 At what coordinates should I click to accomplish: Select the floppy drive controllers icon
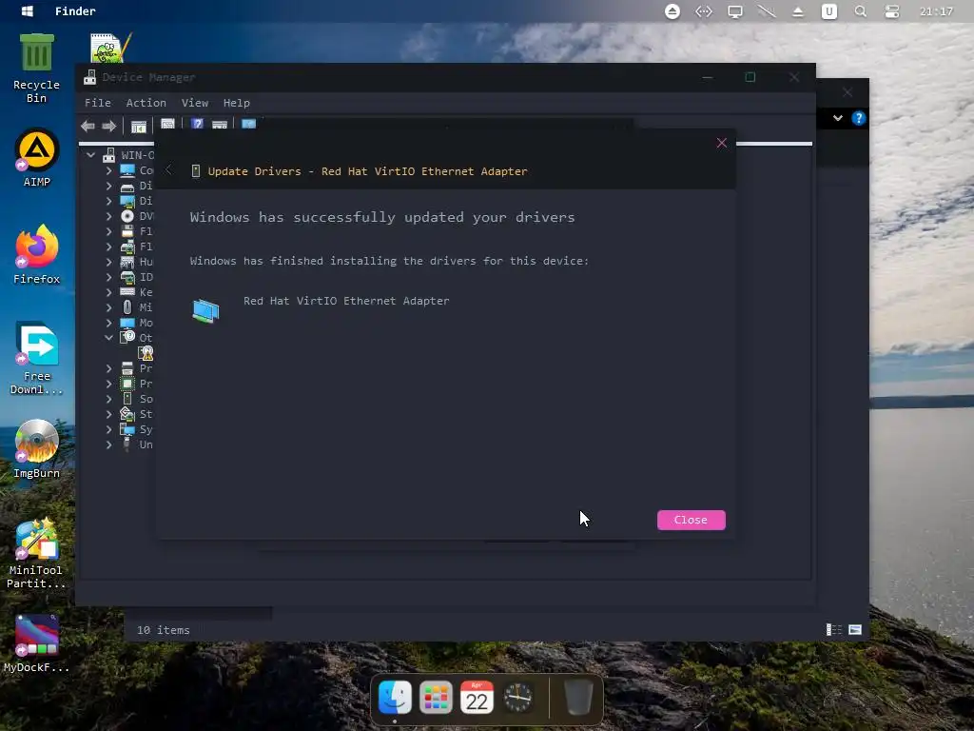point(127,247)
